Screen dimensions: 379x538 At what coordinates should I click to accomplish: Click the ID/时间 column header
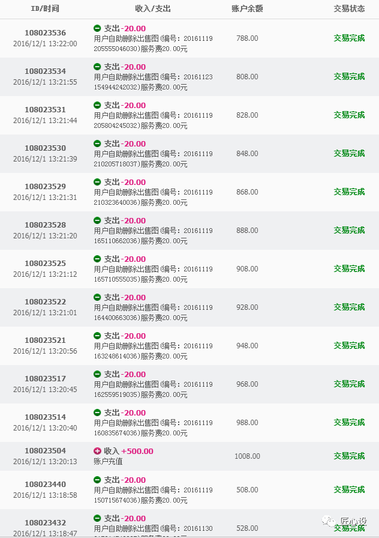click(45, 9)
